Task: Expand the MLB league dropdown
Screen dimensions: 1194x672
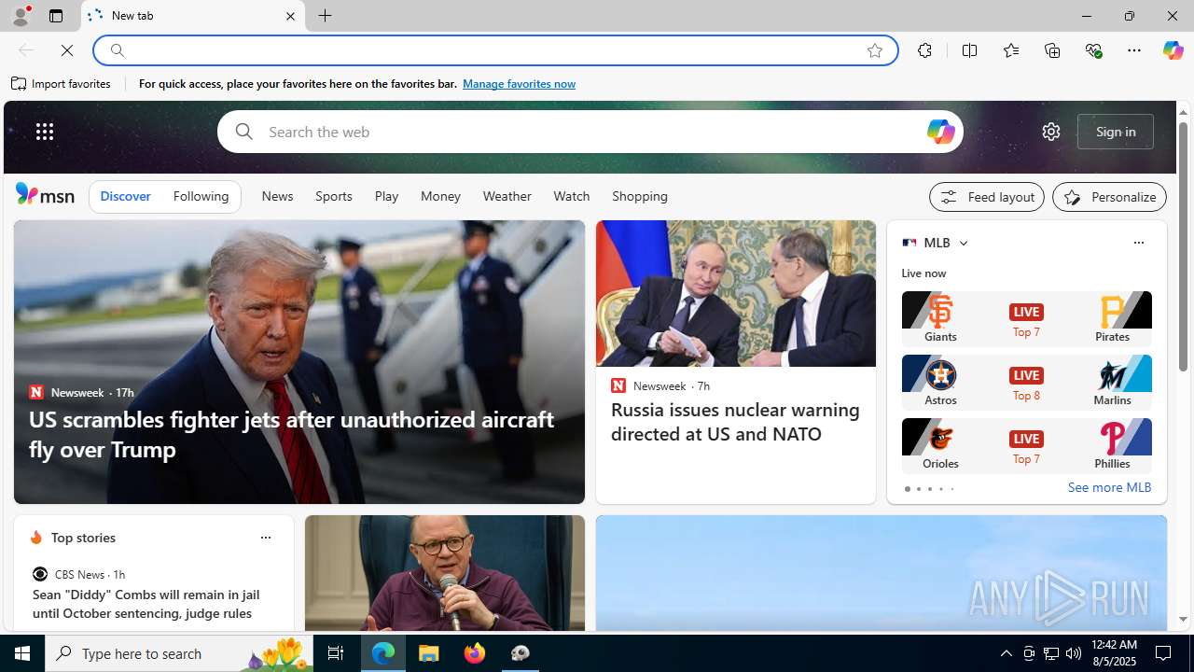Action: [964, 243]
